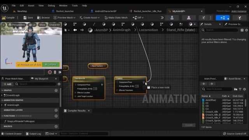The width and height of the screenshot is (249, 140).
Task: Click the Preview out of date warning
Action: click(x=29, y=65)
